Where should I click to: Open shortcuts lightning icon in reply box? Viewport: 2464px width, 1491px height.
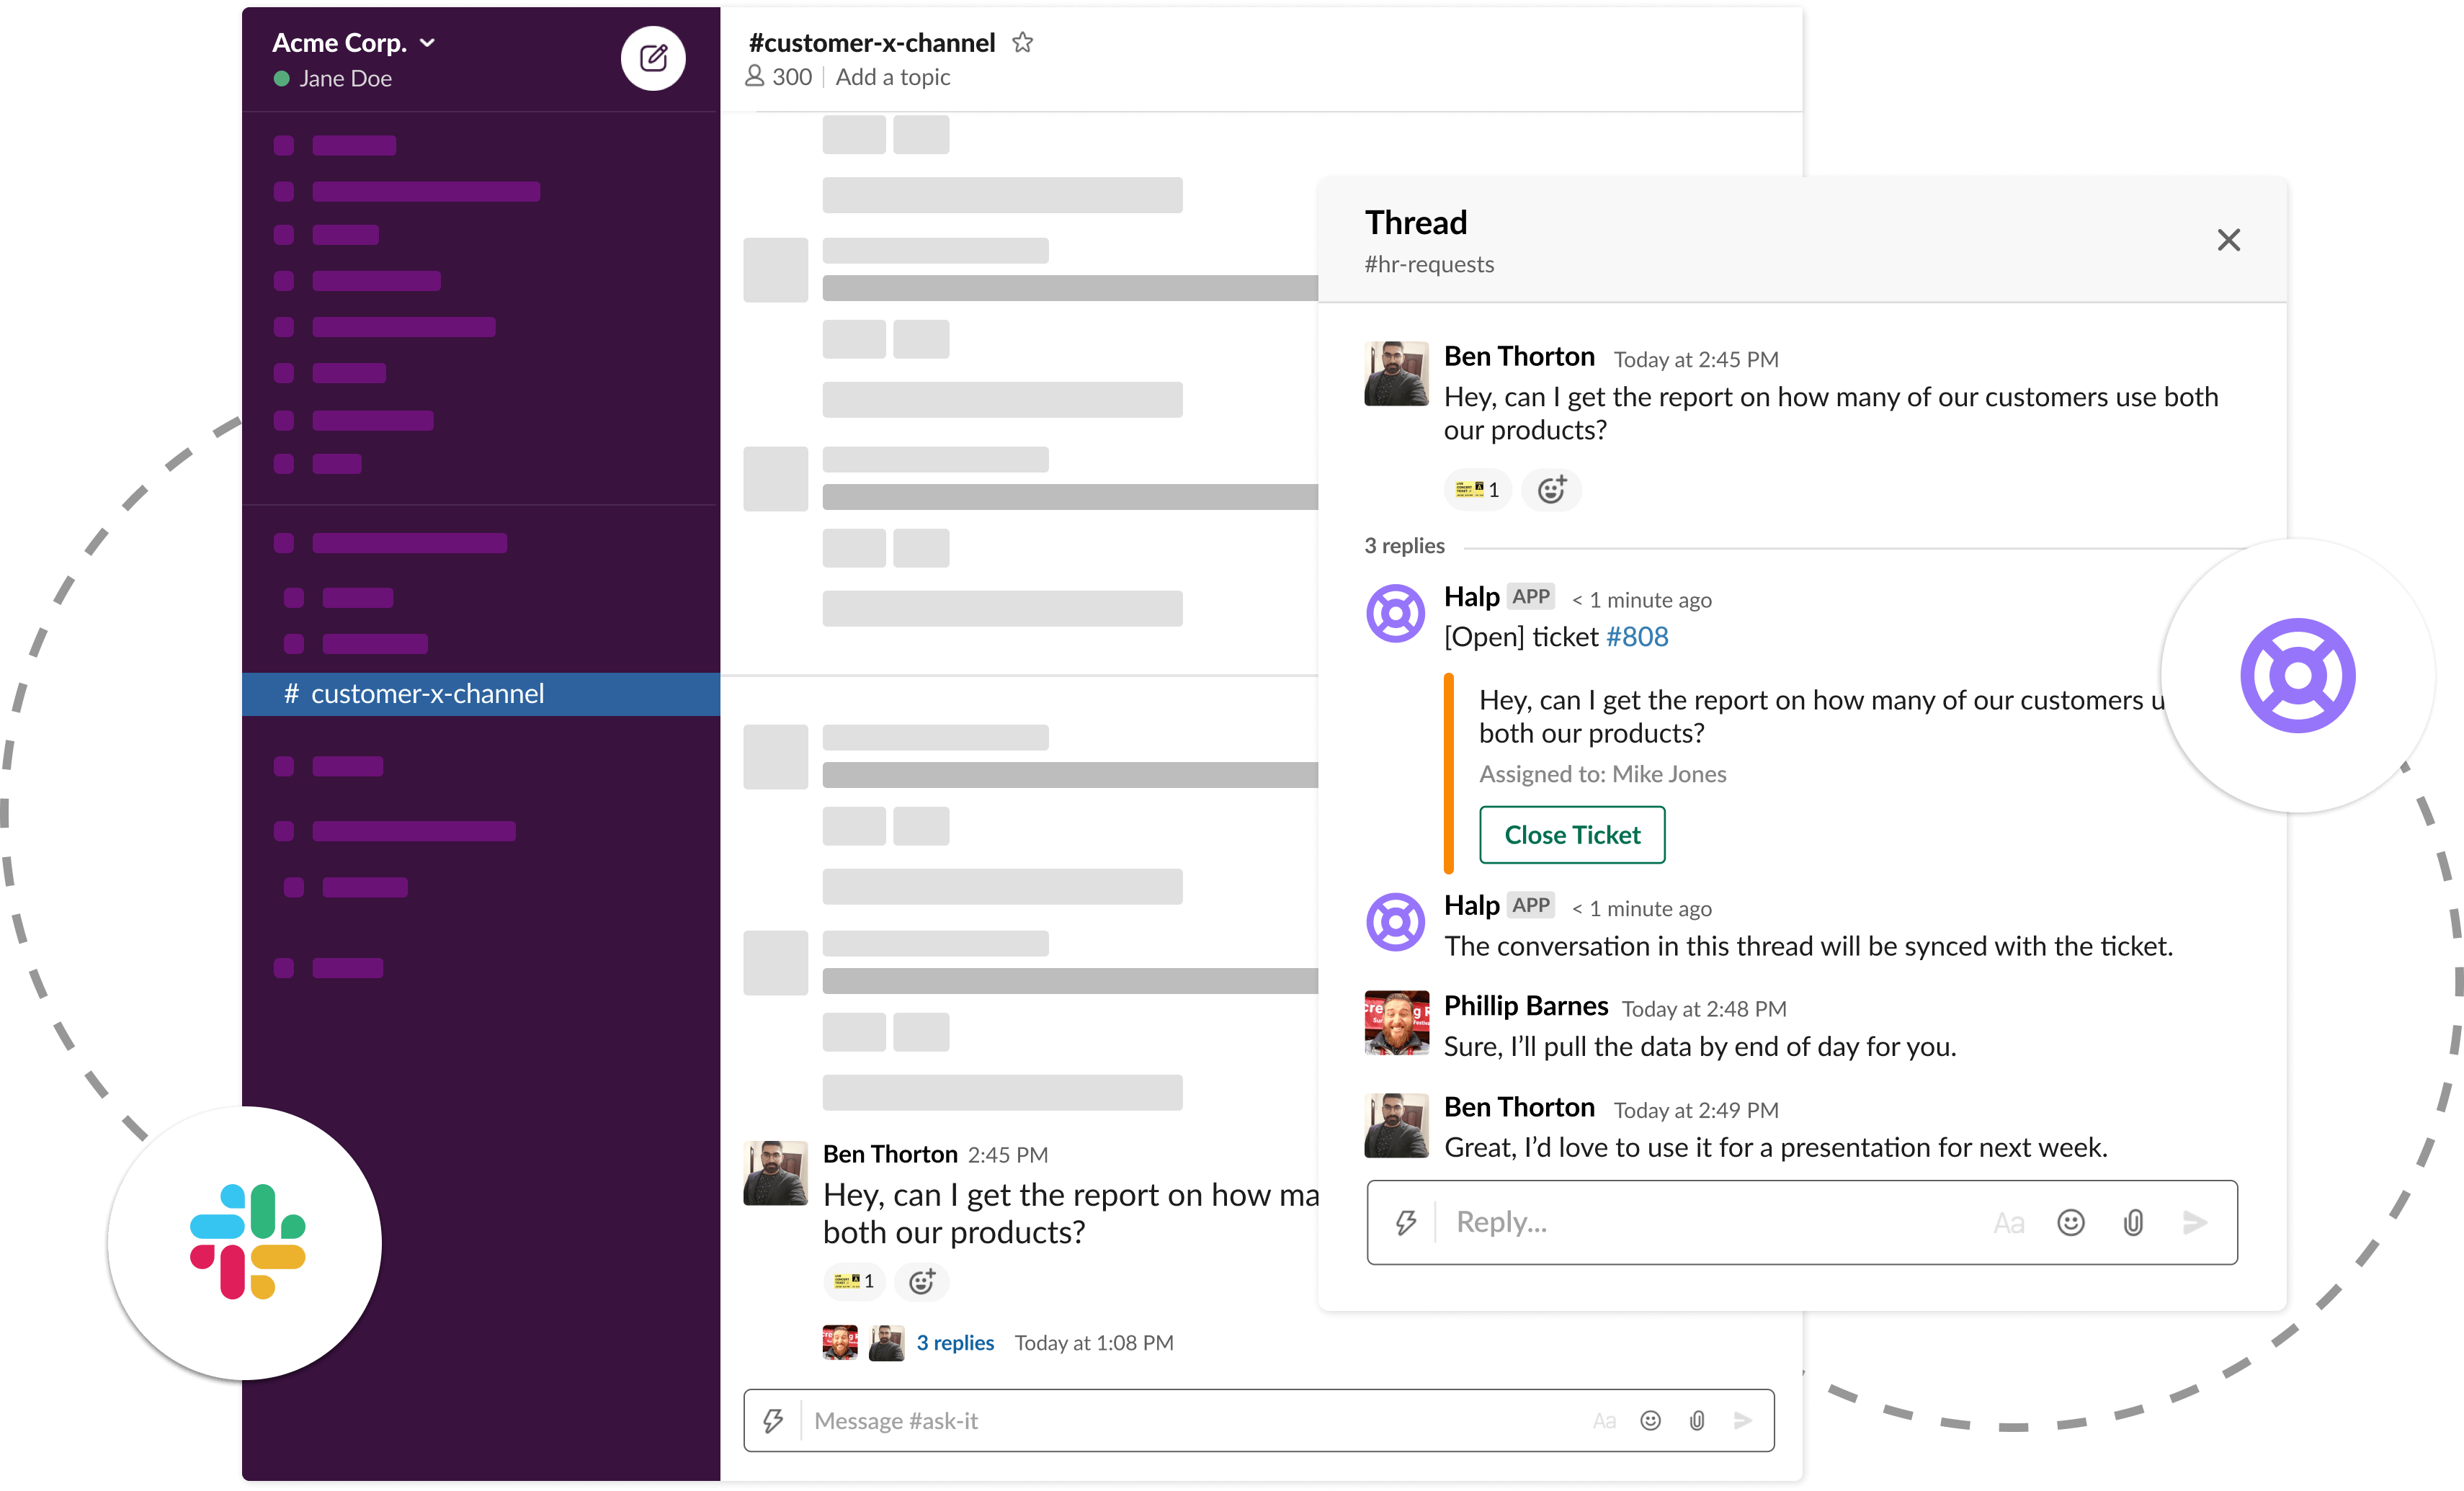point(1406,1222)
